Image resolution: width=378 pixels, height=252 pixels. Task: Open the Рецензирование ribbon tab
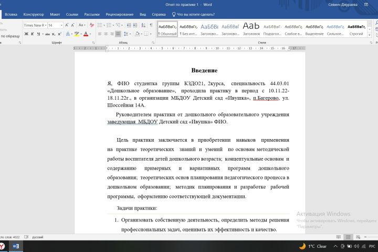120,15
